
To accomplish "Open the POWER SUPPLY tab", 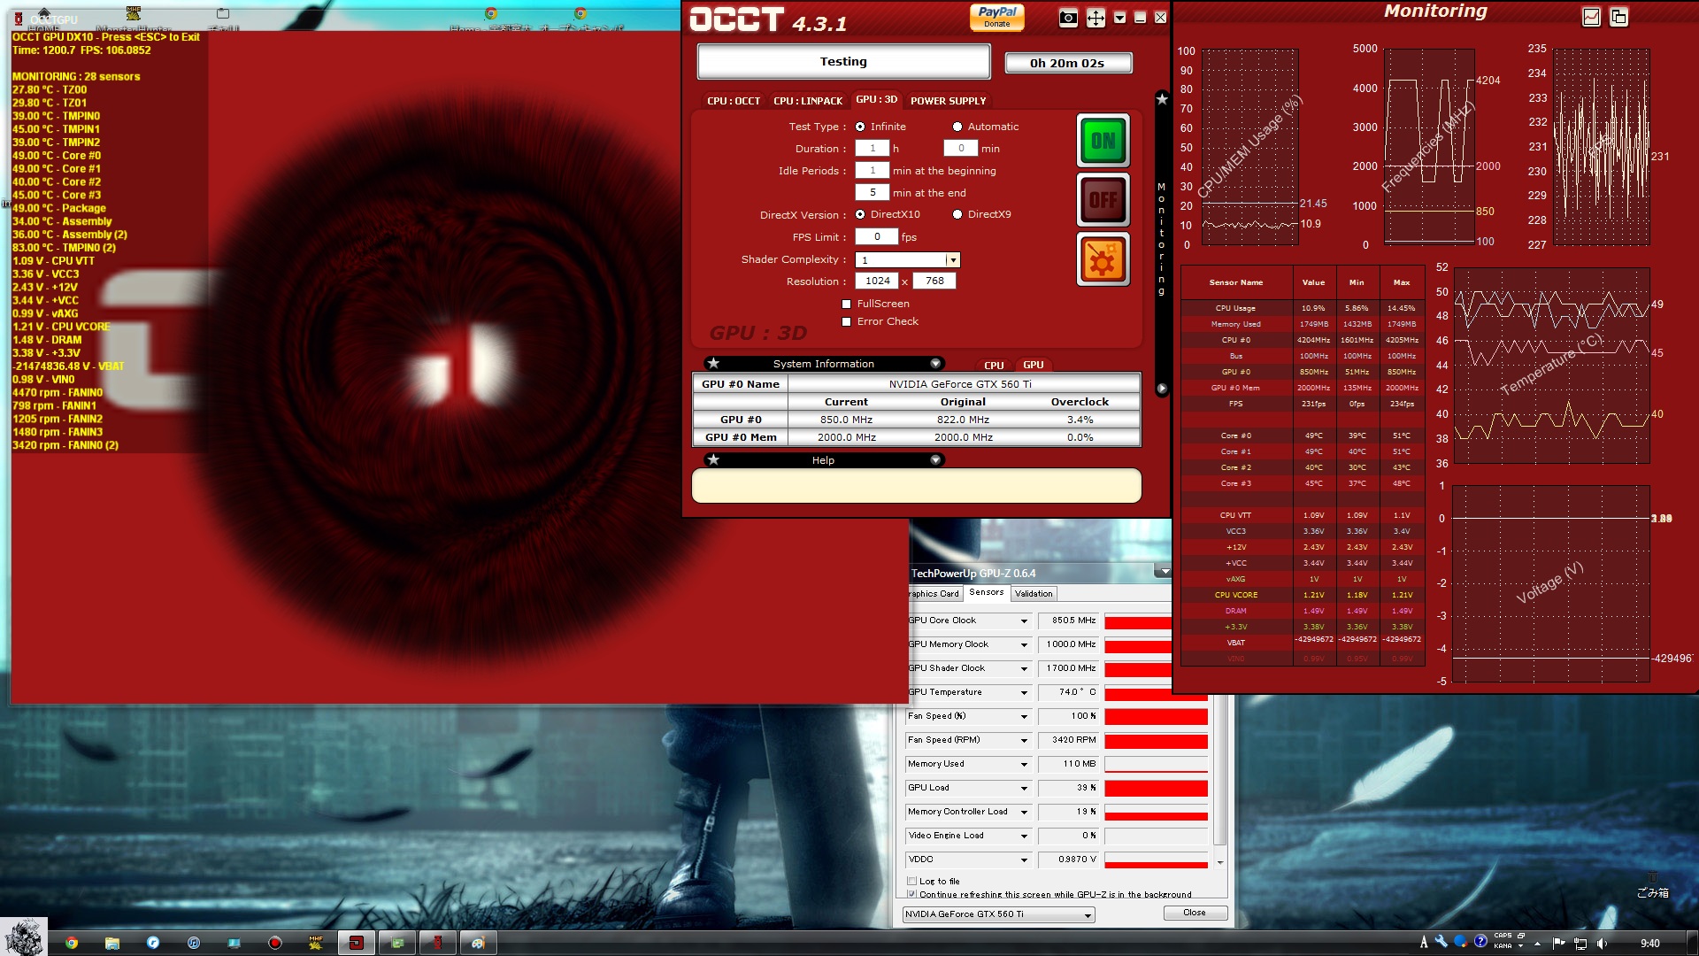I will 947,101.
